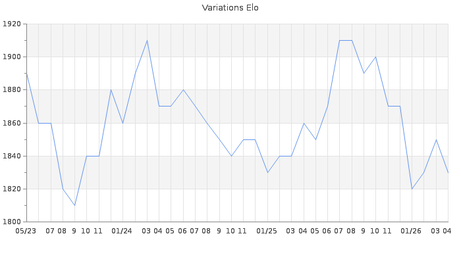
Task: Click the 1900 y-axis label
Action: [x=12, y=57]
